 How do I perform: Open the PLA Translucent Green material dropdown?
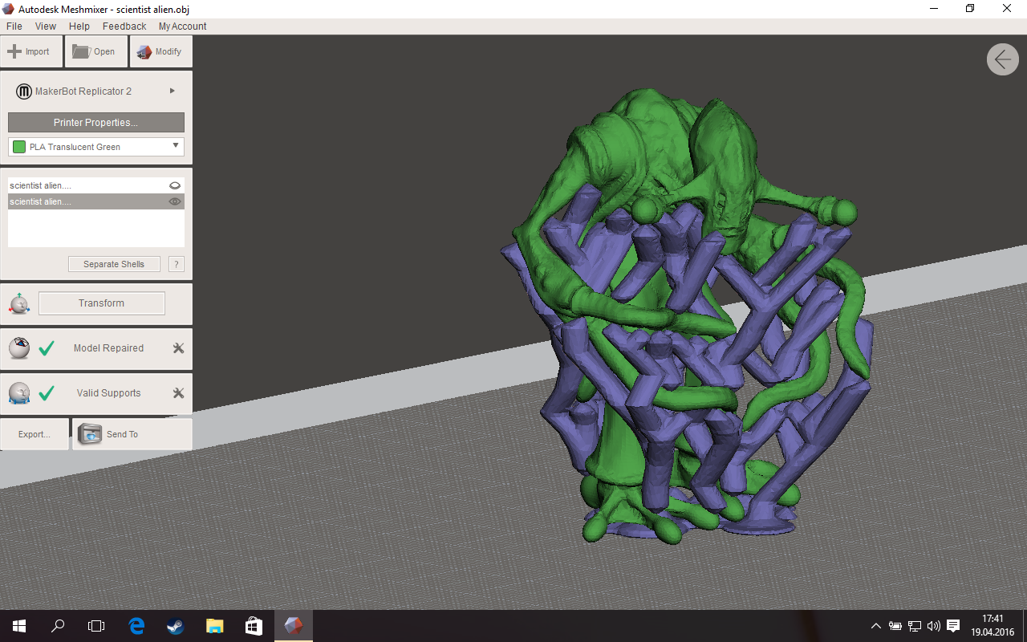coord(96,147)
